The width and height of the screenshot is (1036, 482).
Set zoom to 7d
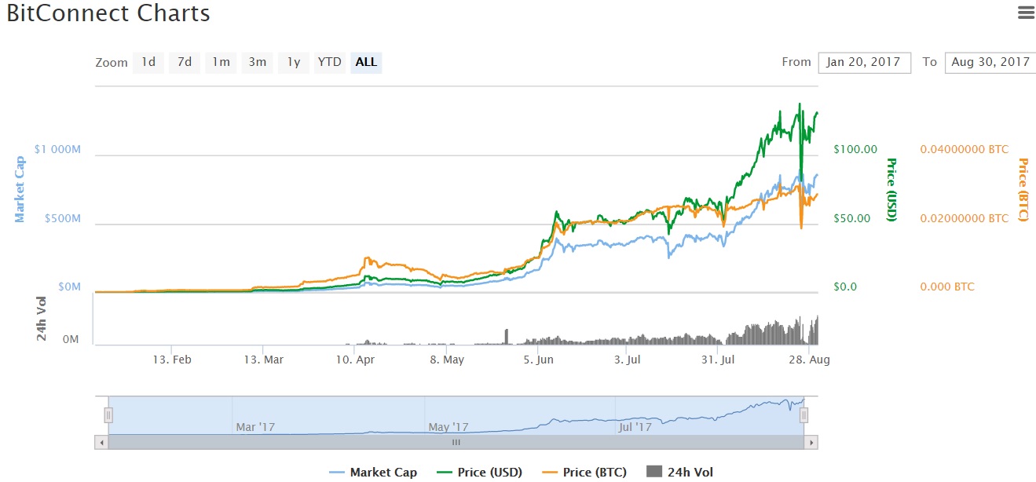pos(185,62)
